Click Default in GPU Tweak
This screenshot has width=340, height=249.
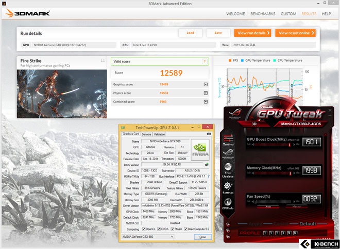pyautogui.click(x=308, y=224)
